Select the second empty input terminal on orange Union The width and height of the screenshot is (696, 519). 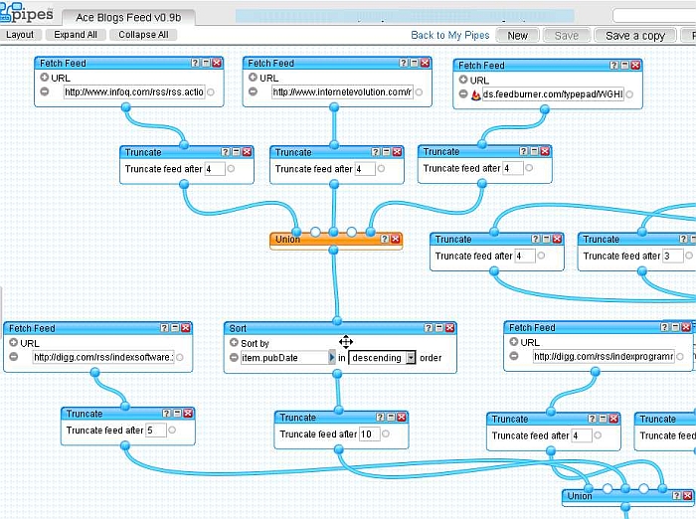[x=352, y=232]
